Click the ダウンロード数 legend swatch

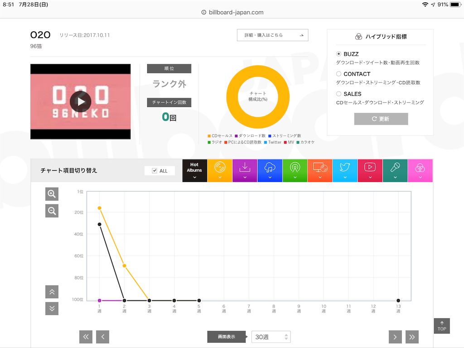pyautogui.click(x=236, y=136)
